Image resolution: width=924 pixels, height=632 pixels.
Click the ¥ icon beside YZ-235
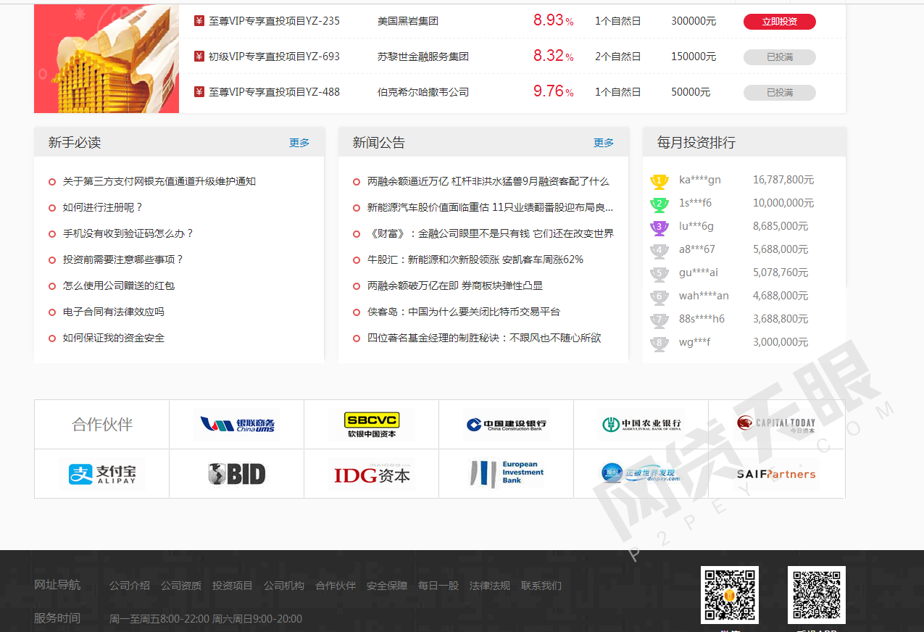199,20
